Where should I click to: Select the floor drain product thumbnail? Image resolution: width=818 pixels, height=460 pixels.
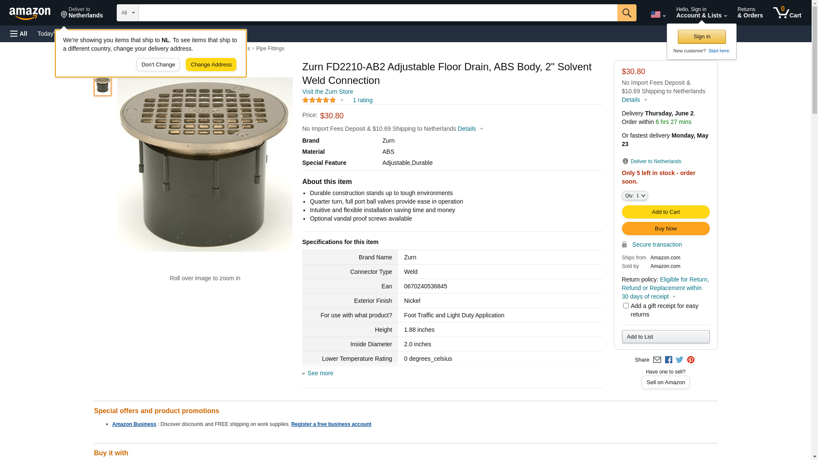[103, 86]
